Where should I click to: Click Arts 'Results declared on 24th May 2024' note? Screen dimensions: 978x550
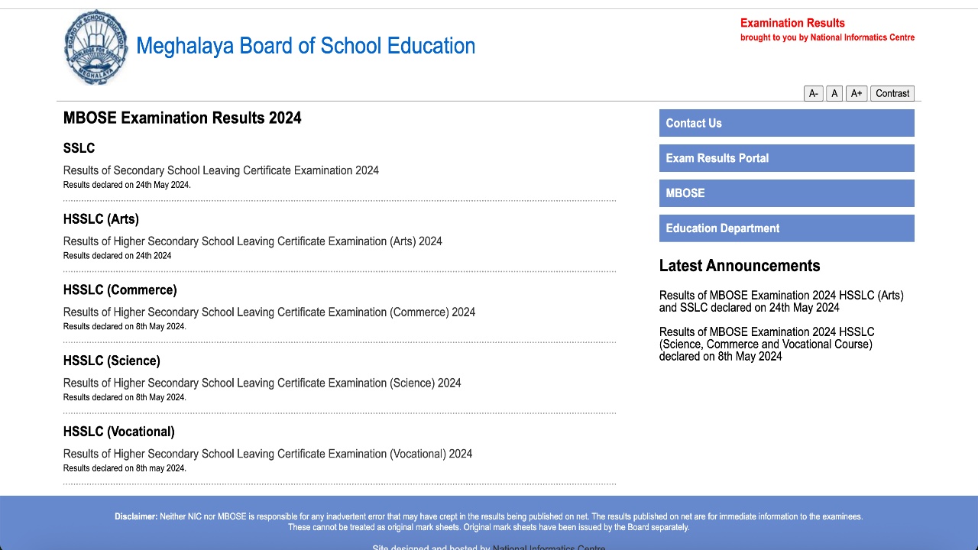click(x=117, y=256)
